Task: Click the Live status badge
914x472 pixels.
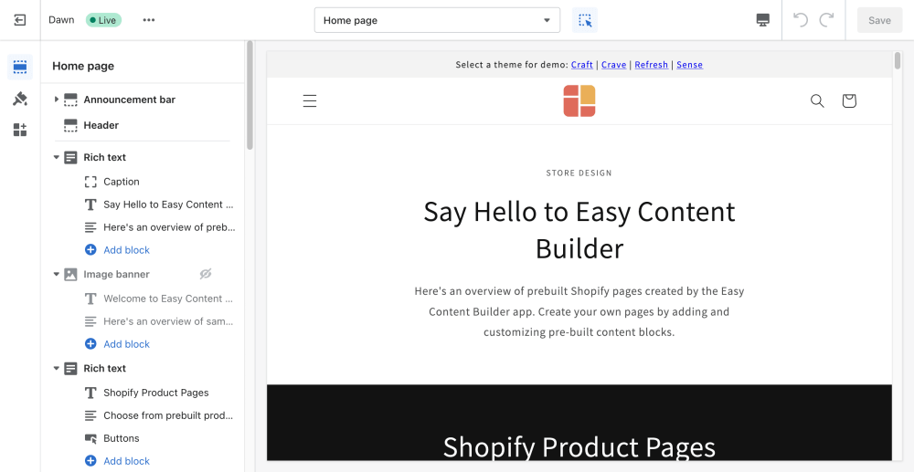Action: pos(103,20)
